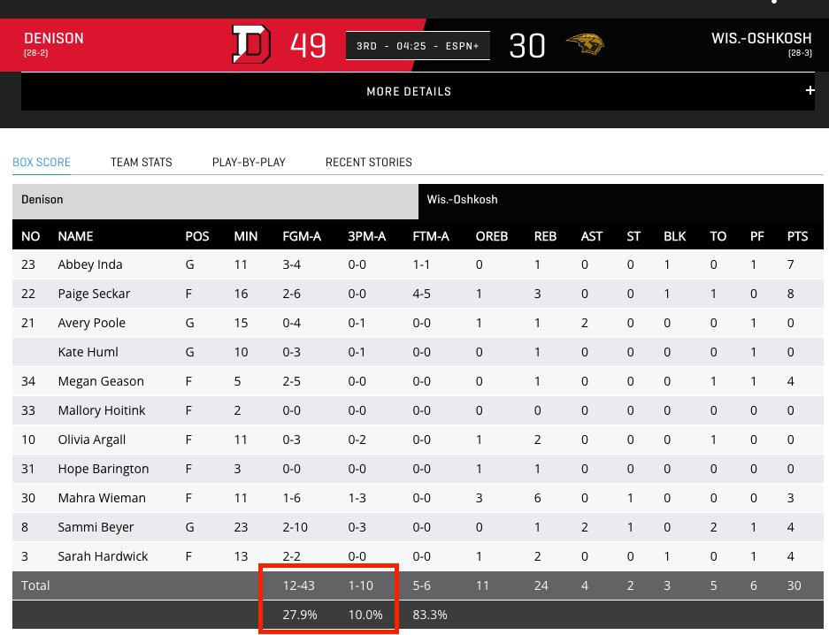Select player Sarah Hardwick
Screen dimensions: 829x635
pos(103,556)
